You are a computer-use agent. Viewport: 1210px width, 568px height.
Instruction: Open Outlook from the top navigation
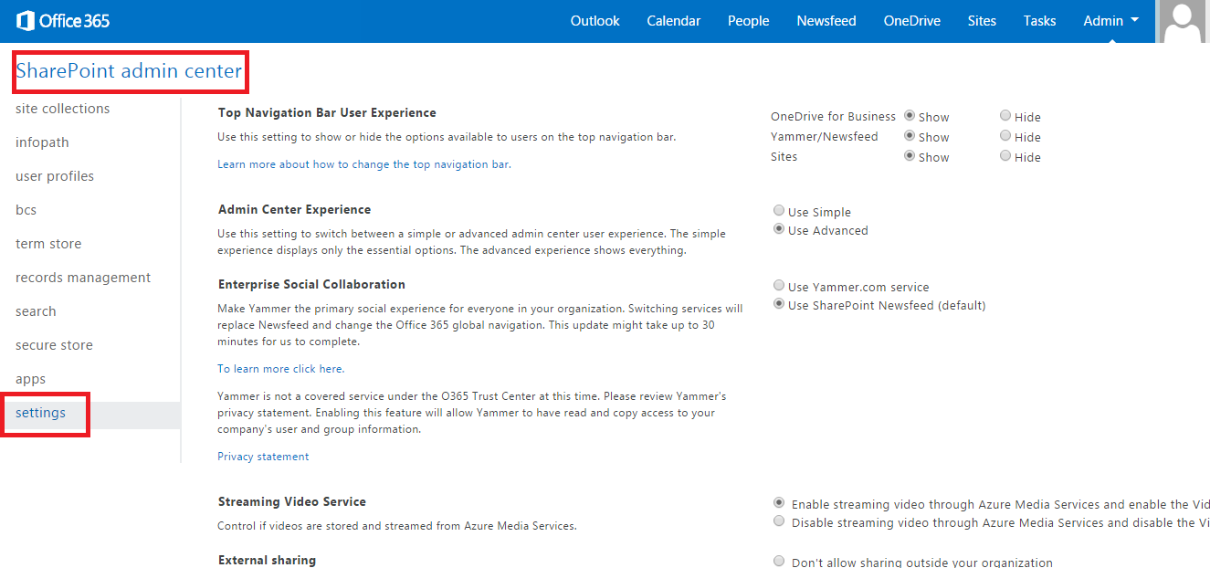[x=594, y=21]
